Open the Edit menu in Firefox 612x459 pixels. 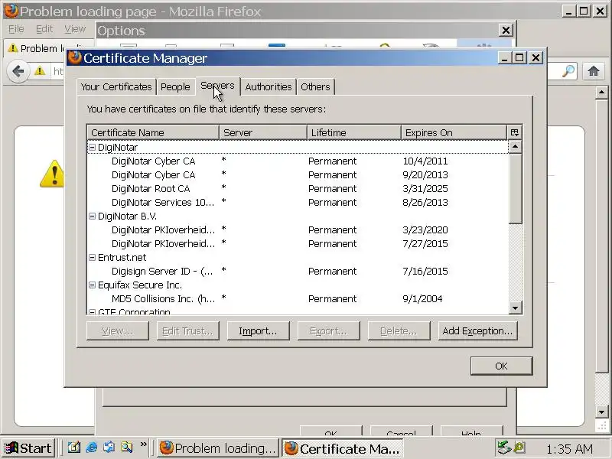click(x=44, y=29)
